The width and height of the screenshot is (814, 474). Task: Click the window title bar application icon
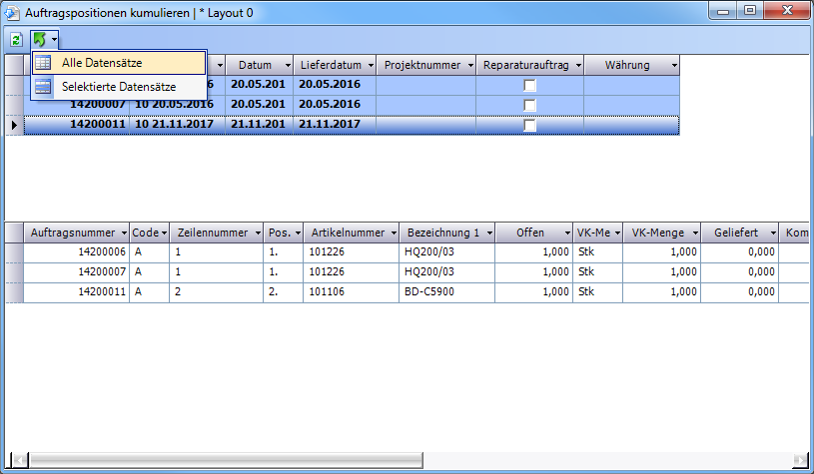coord(12,10)
